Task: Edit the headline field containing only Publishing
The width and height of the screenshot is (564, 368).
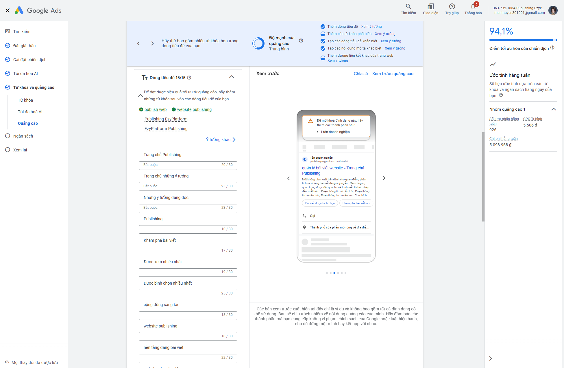Action: coord(188,219)
